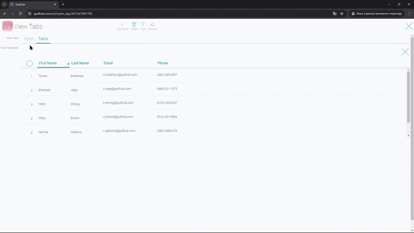
Task: Open a new browser tab
Action: click(x=63, y=4)
